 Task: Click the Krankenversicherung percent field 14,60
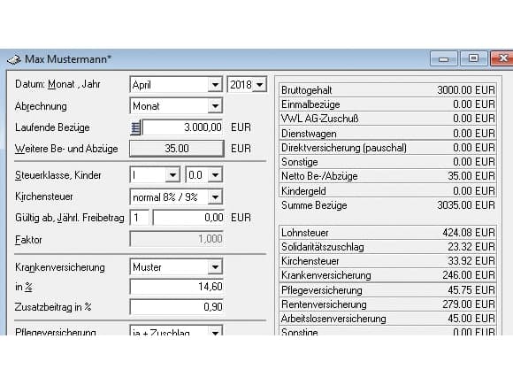point(177,287)
